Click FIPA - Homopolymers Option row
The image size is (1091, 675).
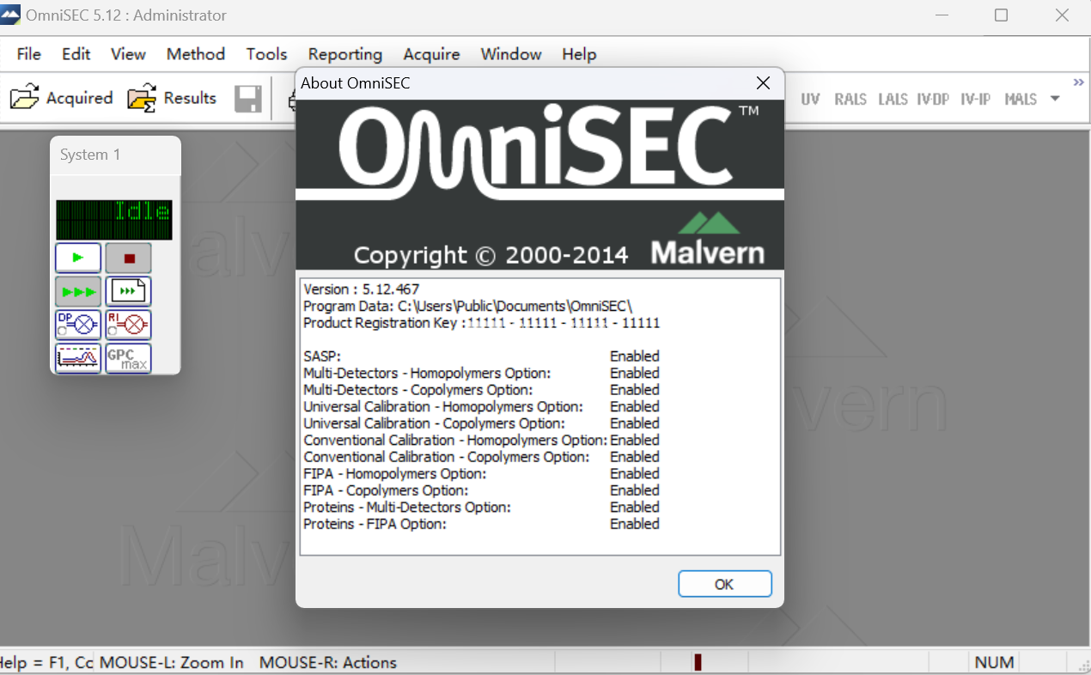481,473
